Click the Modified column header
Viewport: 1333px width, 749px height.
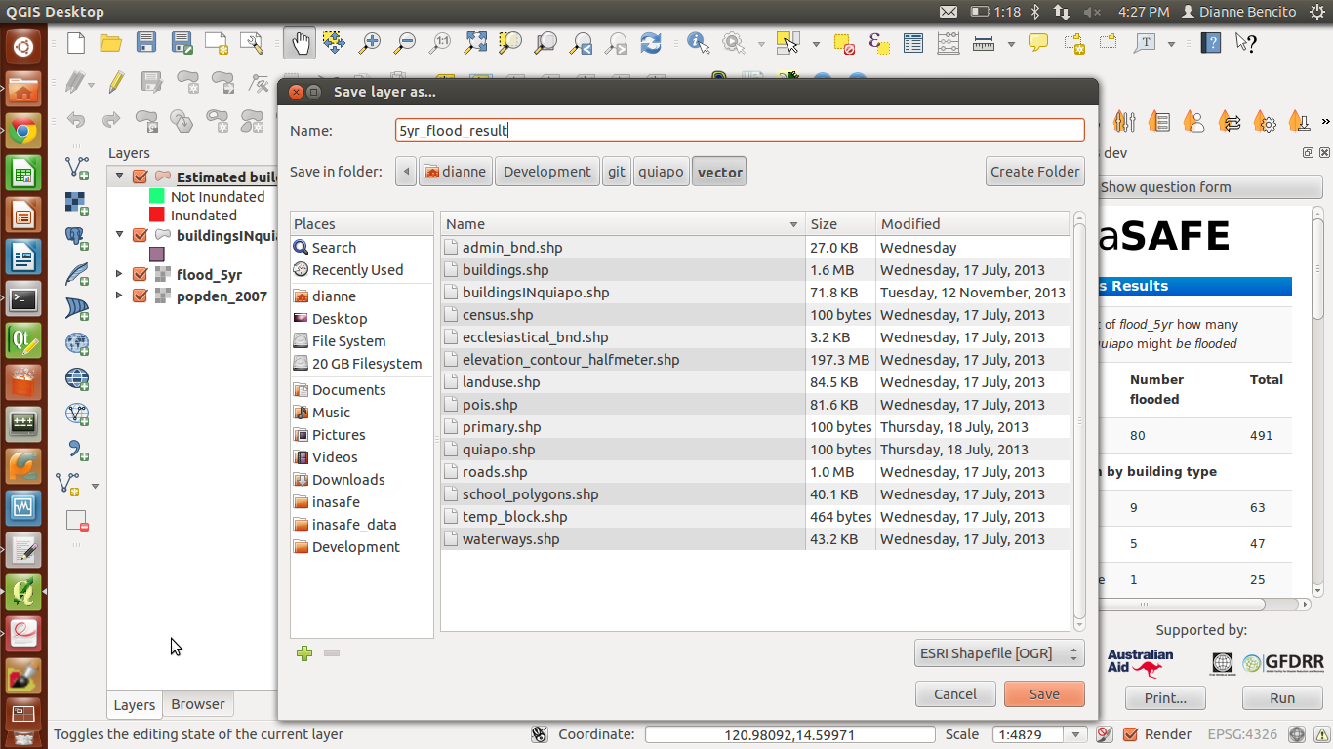tap(973, 224)
